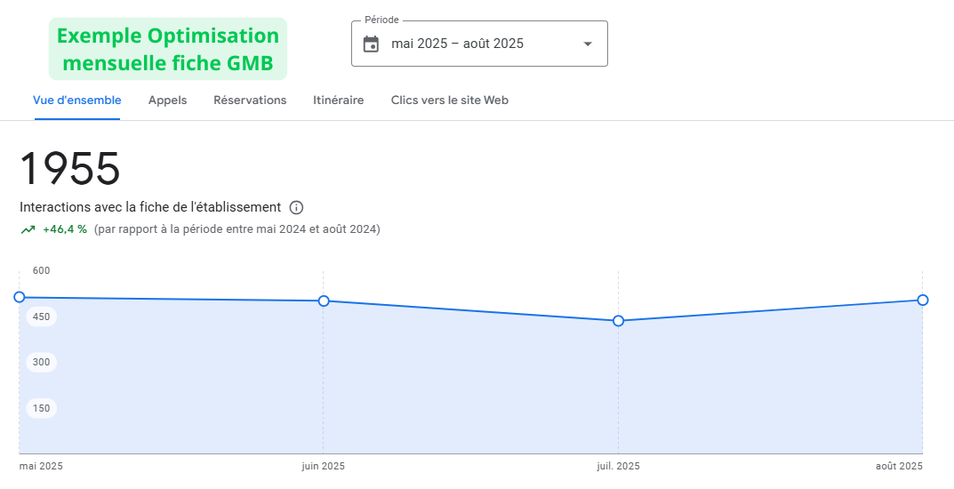Open the mai 2025 – août 2025 period selector

pyautogui.click(x=458, y=44)
